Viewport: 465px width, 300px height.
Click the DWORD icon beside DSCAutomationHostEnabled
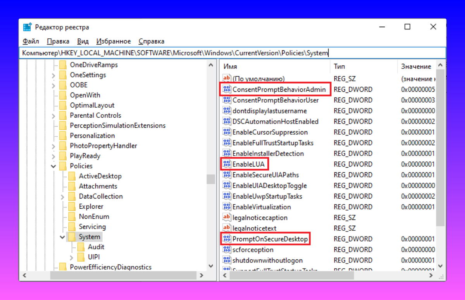pos(227,121)
